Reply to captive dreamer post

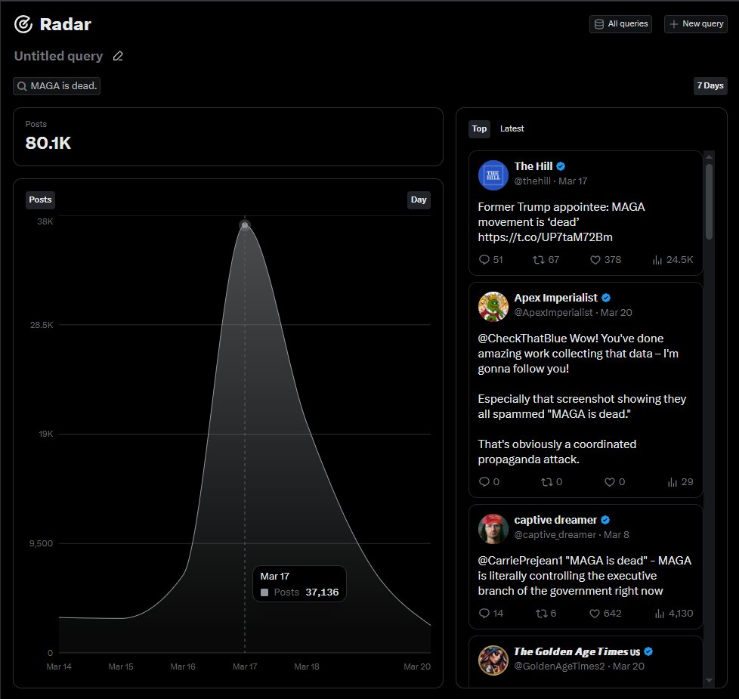point(490,613)
